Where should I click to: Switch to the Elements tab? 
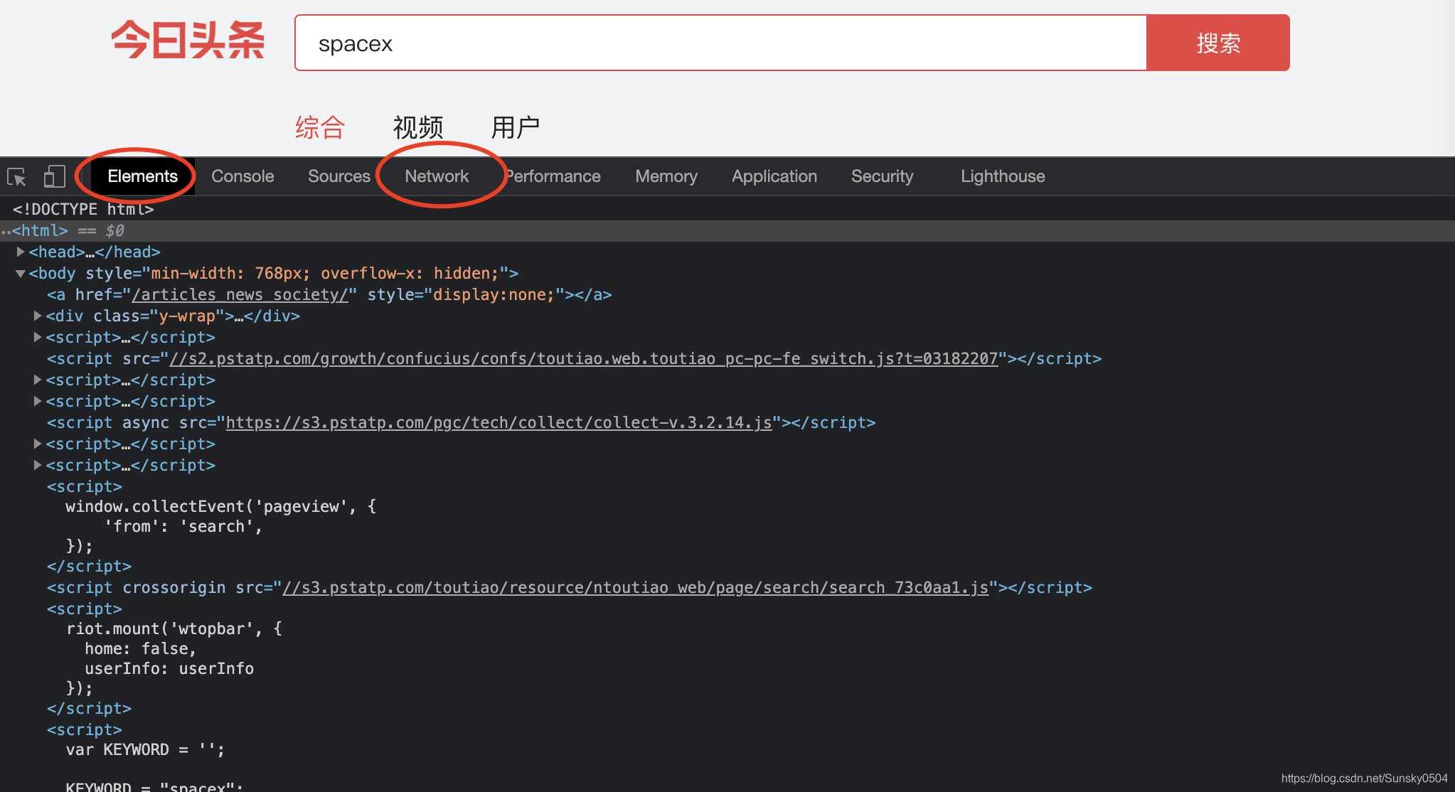coord(142,176)
